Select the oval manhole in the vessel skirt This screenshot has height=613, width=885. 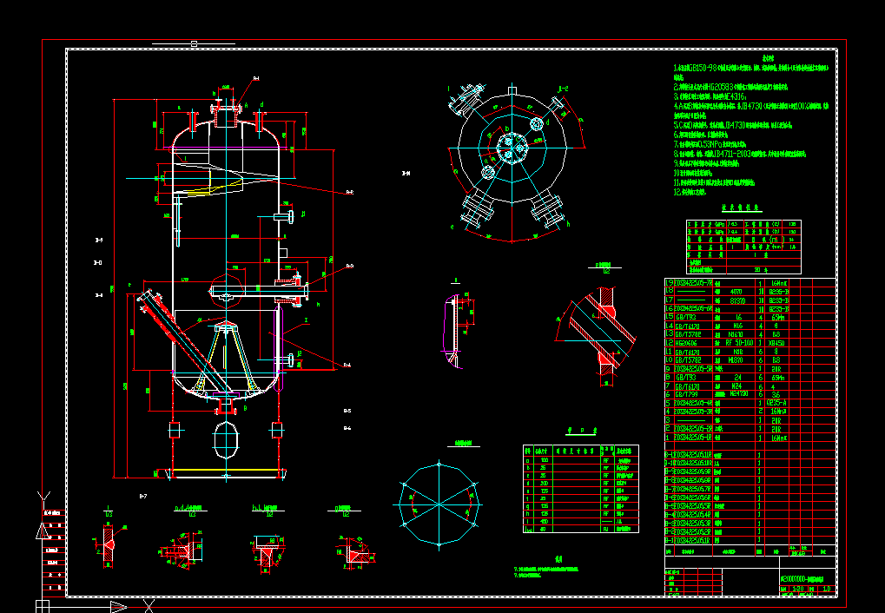click(226, 439)
